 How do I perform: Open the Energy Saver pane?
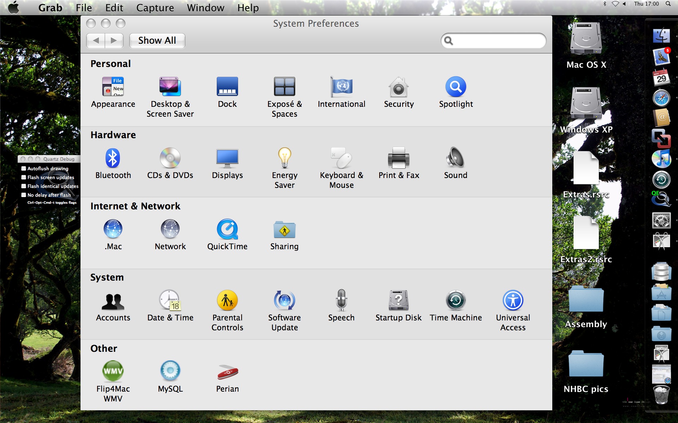coord(284,158)
